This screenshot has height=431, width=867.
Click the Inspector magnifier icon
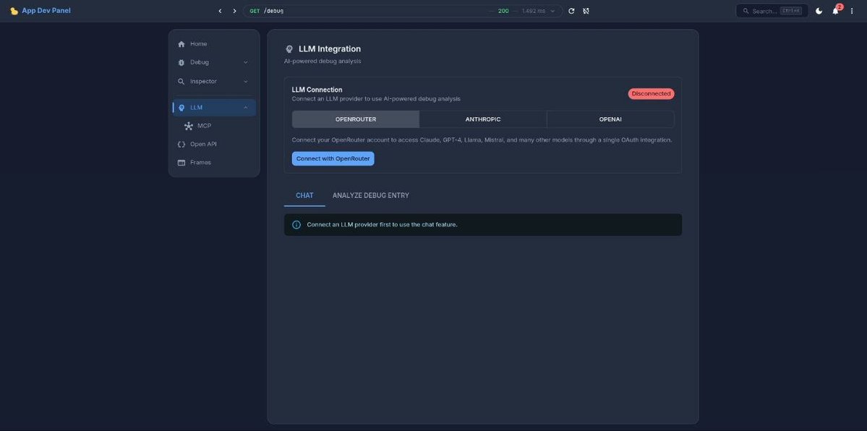click(x=181, y=81)
